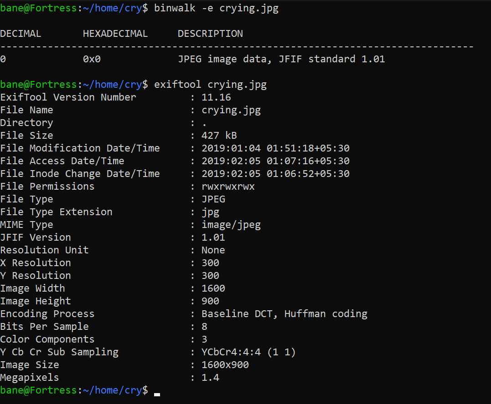The height and width of the screenshot is (404, 491).
Task: Click the File Modification Date/Time entry
Action: [x=80, y=148]
